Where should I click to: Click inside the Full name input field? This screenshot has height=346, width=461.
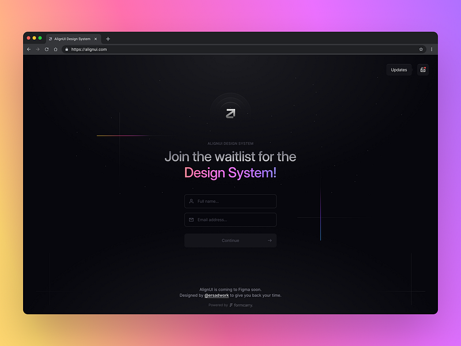230,201
